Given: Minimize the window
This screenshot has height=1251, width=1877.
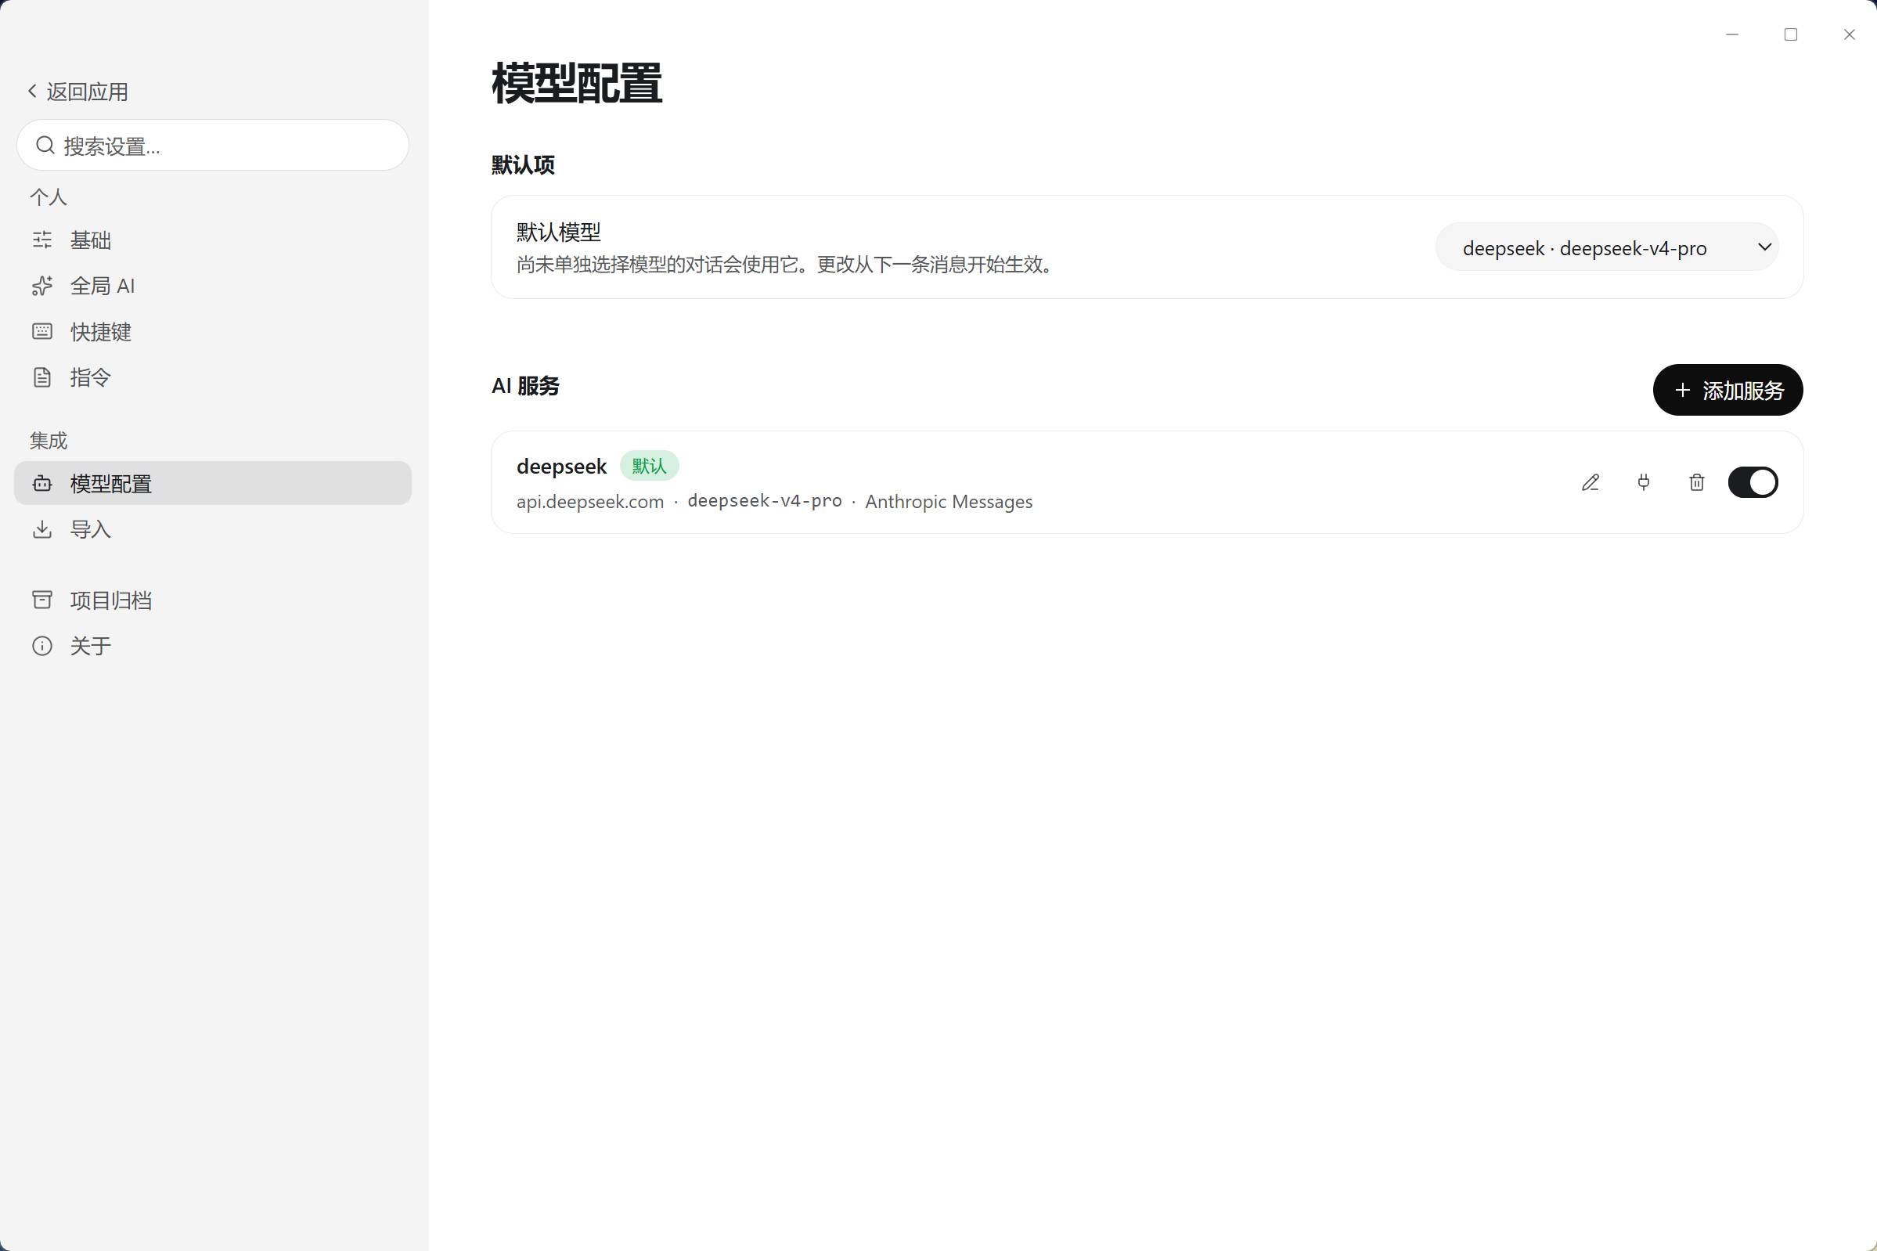Looking at the screenshot, I should pos(1732,34).
